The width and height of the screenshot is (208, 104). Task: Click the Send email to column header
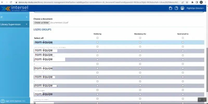point(183,34)
